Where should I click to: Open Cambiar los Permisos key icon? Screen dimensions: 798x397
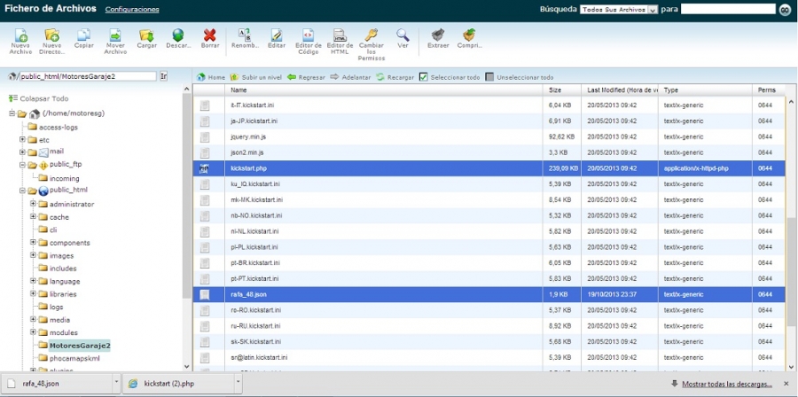pyautogui.click(x=372, y=44)
